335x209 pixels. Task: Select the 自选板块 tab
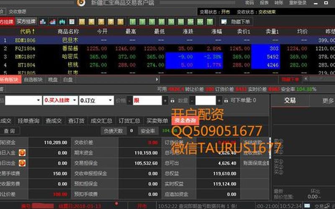click(33, 79)
